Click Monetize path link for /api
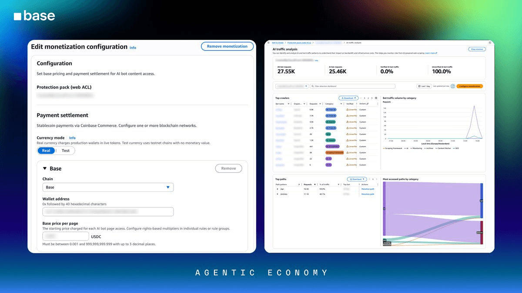Screen dimensions: 522x293 pyautogui.click(x=368, y=189)
